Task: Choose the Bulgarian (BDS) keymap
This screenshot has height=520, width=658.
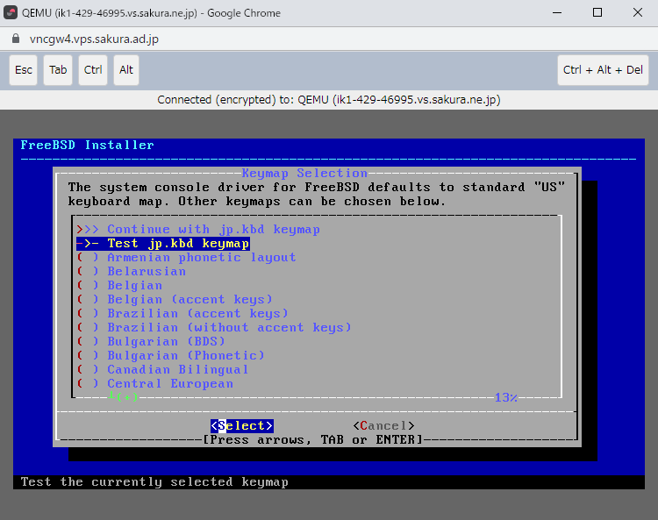Action: pyautogui.click(x=166, y=342)
